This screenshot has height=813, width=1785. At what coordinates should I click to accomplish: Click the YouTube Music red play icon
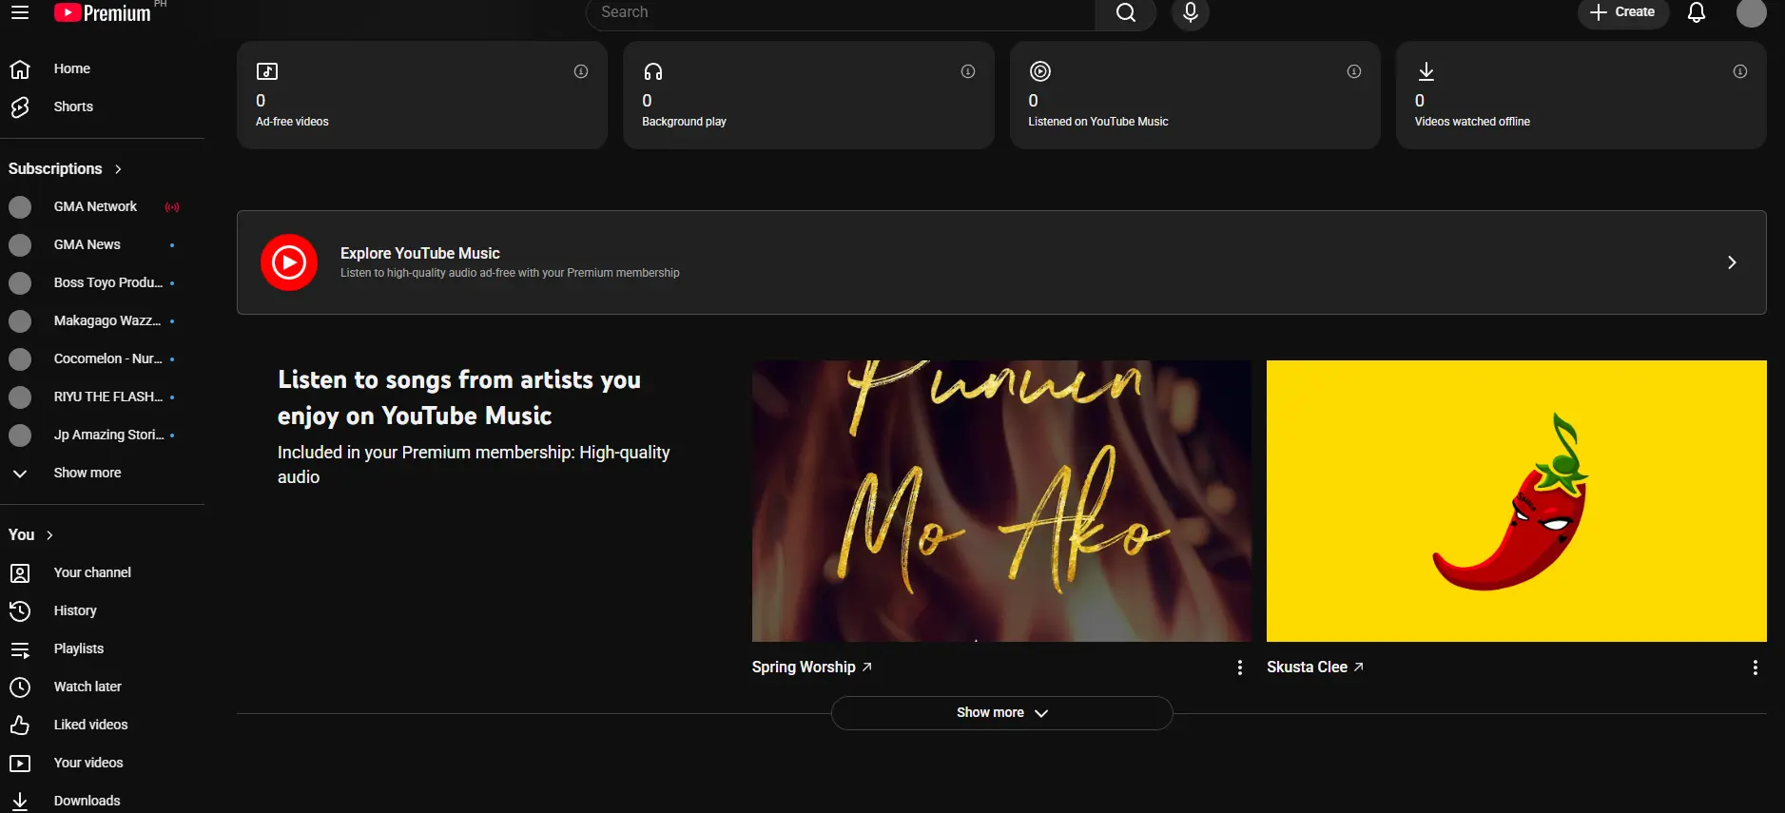click(x=289, y=262)
